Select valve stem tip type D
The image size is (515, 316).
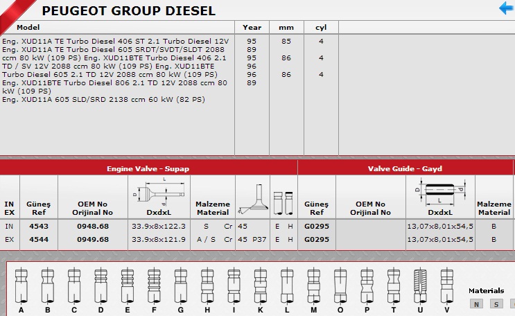click(101, 290)
